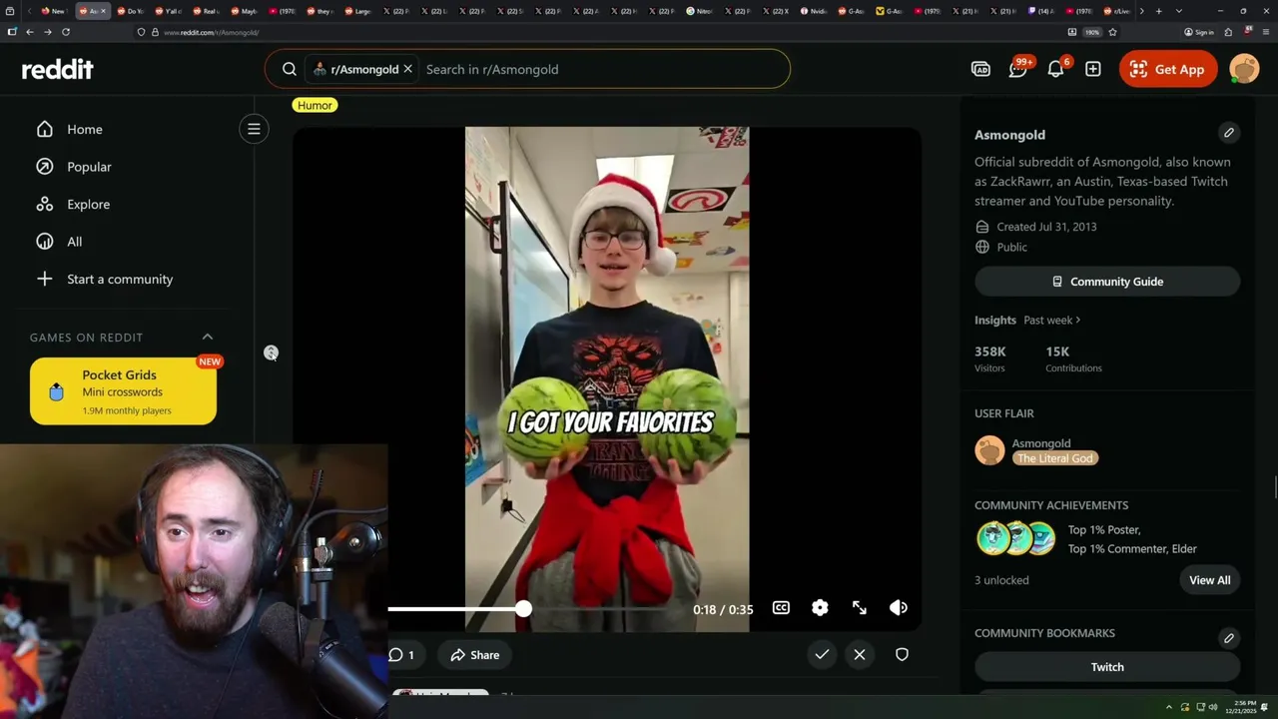This screenshot has height=719, width=1278.
Task: Collapse the left navigation sidebar
Action: 254,129
